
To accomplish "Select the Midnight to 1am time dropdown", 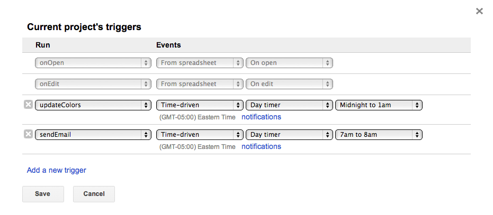I will 379,105.
